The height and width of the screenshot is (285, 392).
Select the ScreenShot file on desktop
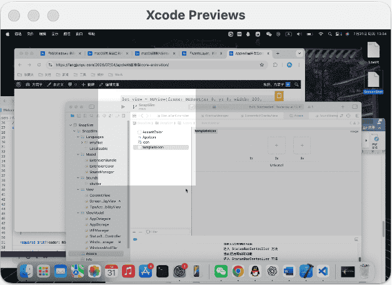coord(373,82)
